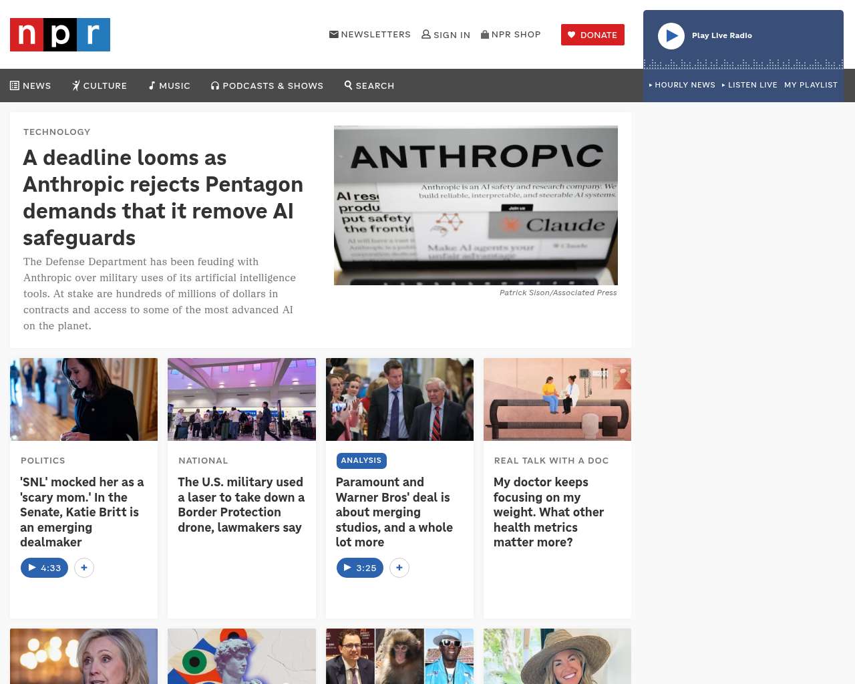Image resolution: width=855 pixels, height=684 pixels.
Task: Open the Technology section label
Action: point(57,132)
